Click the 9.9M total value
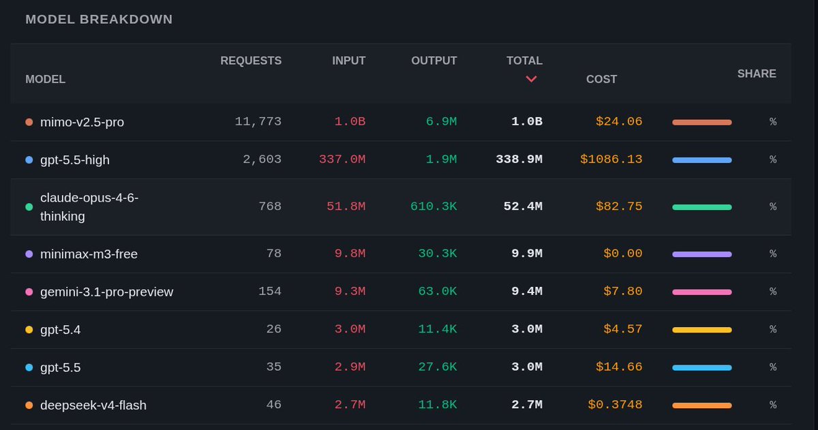 [x=527, y=254]
